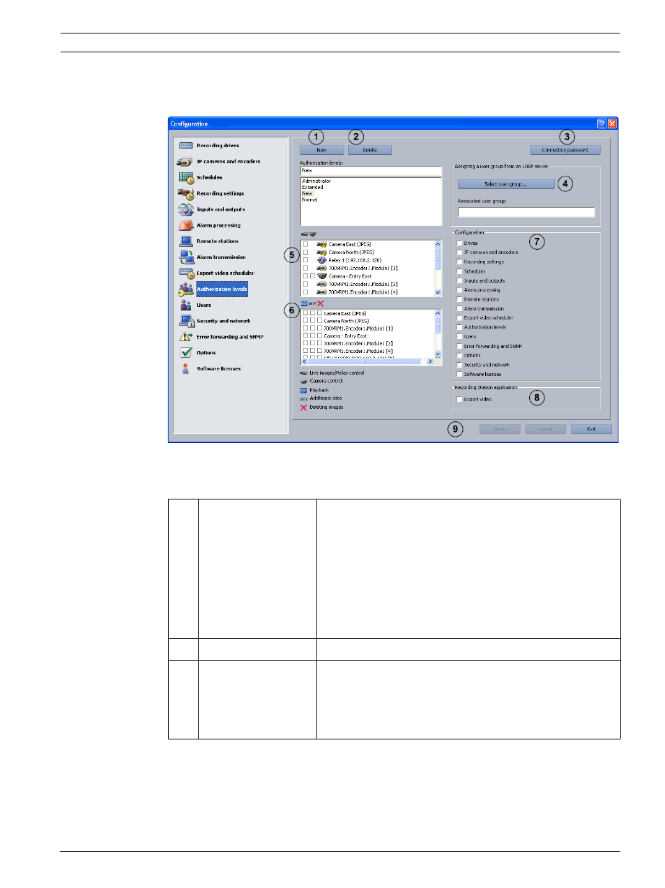The height and width of the screenshot is (888, 665).
Task: Tick IP cameras and encoders checkbox
Action: pos(459,253)
